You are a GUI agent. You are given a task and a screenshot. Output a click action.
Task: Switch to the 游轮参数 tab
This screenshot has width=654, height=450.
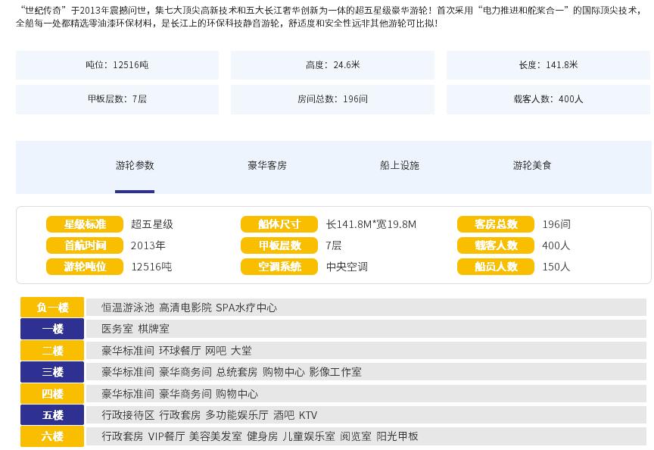click(135, 165)
